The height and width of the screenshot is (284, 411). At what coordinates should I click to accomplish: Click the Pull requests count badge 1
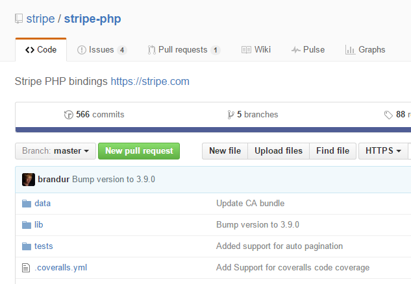click(x=216, y=50)
